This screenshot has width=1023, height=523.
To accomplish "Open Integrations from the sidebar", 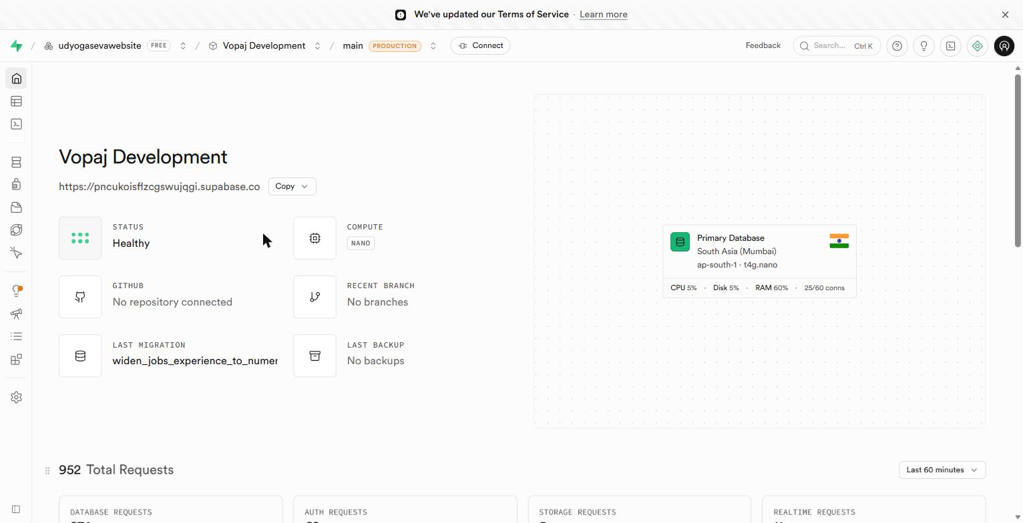I will pos(17,360).
